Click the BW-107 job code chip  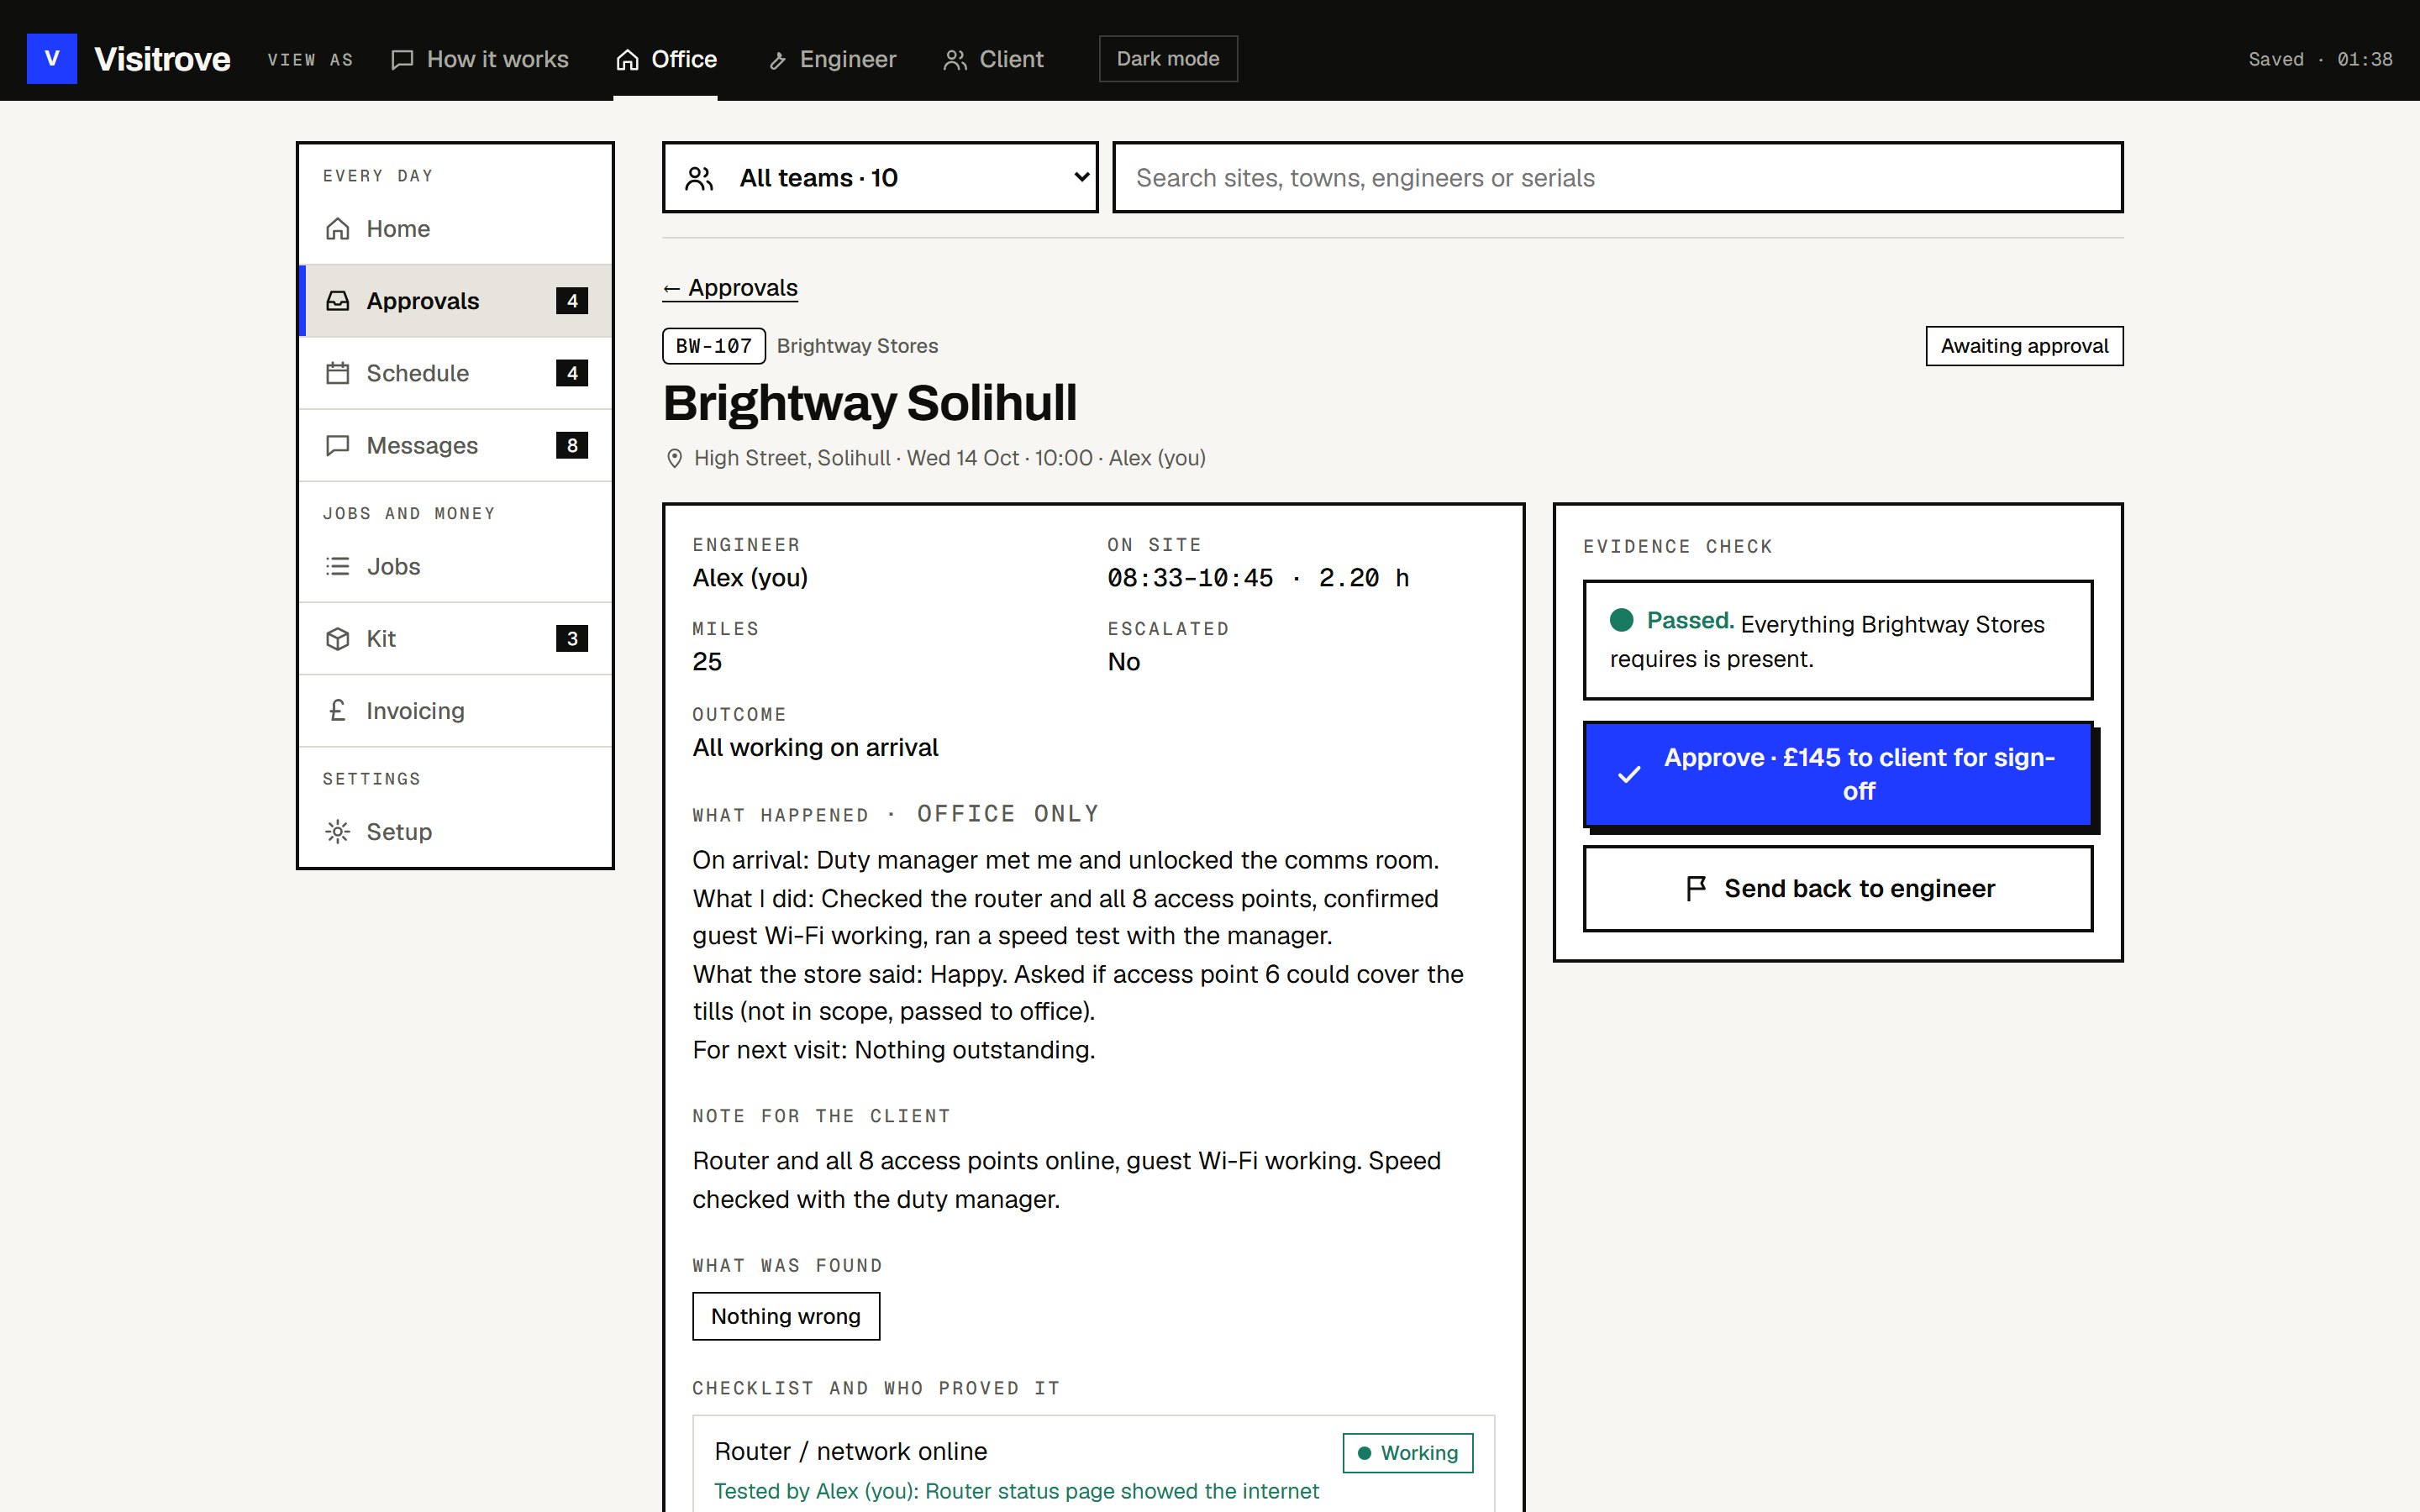coord(714,346)
